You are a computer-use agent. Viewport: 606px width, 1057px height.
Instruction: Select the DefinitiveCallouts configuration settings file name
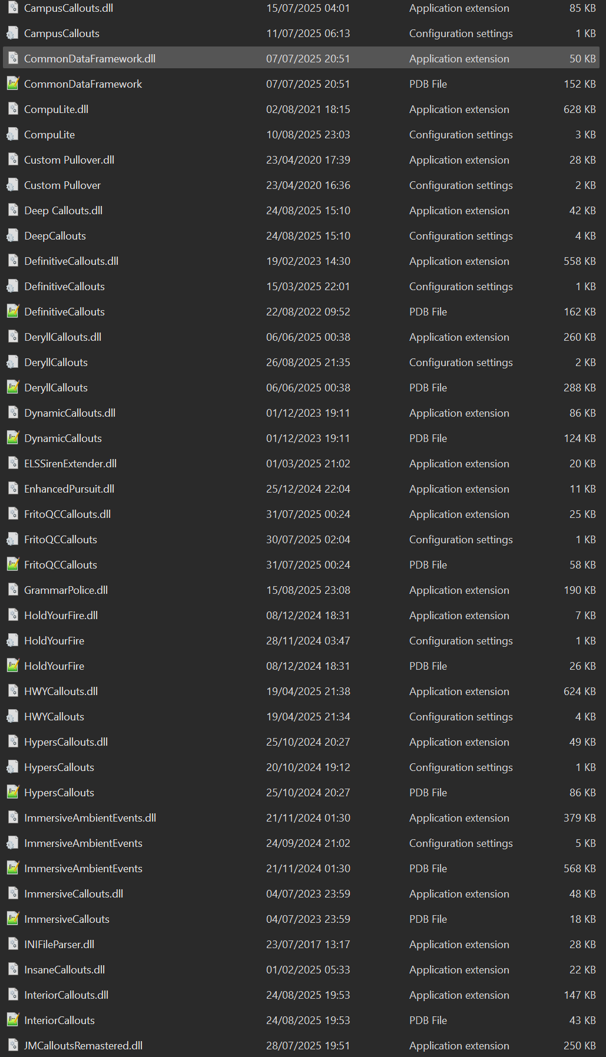[64, 287]
